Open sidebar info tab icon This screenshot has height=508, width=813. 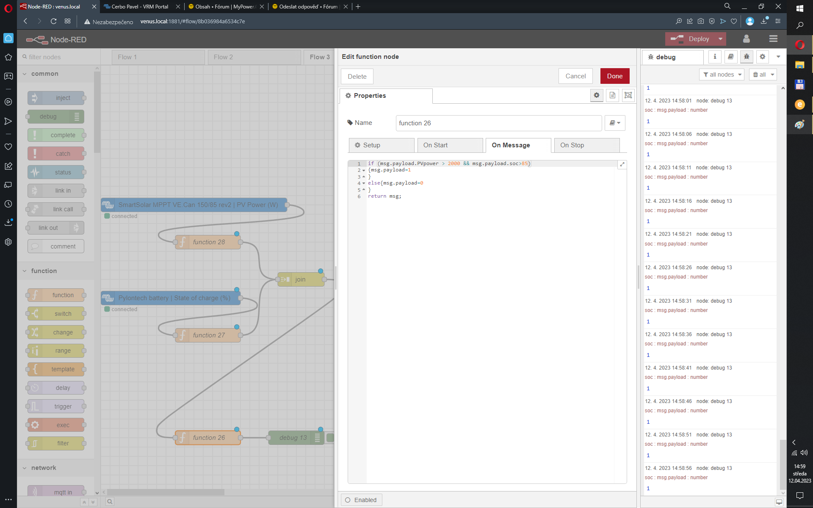click(715, 57)
